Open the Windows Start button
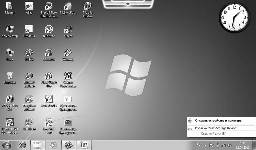Image resolution: width=256 pixels, height=150 pixels. [x=7, y=145]
